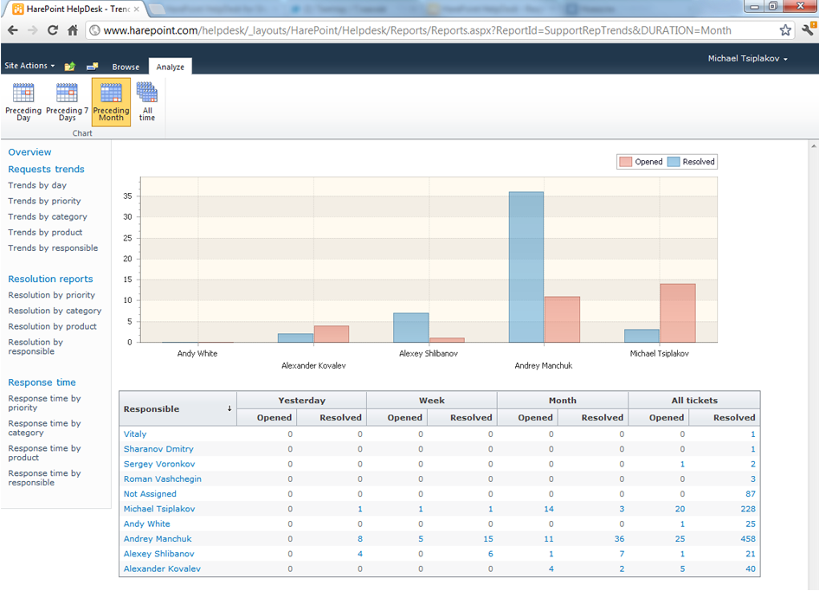Click the Edit Page icon next to Navigate Up
Screen dimensions: 819x591
pyautogui.click(x=92, y=67)
